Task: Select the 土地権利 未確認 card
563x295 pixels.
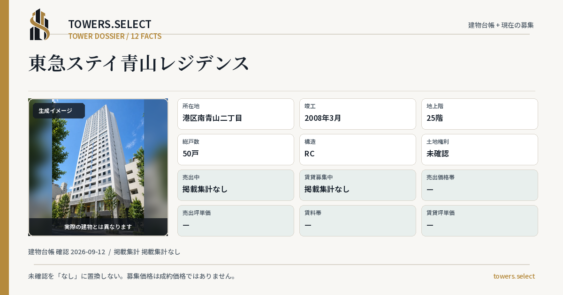Action: tap(479, 149)
